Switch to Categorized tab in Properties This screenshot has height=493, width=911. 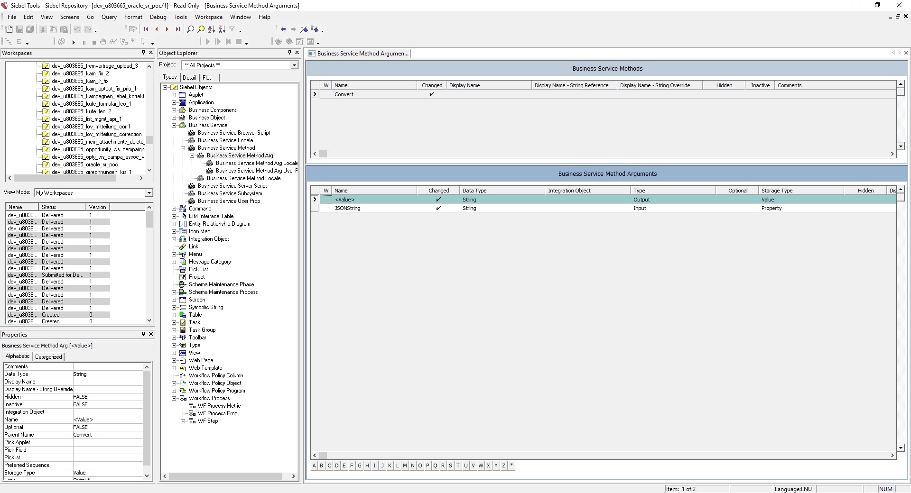[48, 357]
